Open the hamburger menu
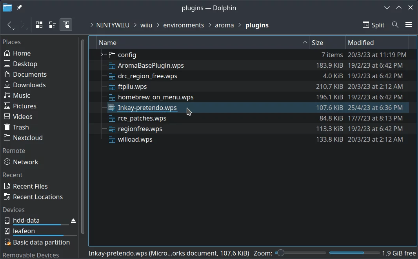418x259 pixels. point(409,25)
